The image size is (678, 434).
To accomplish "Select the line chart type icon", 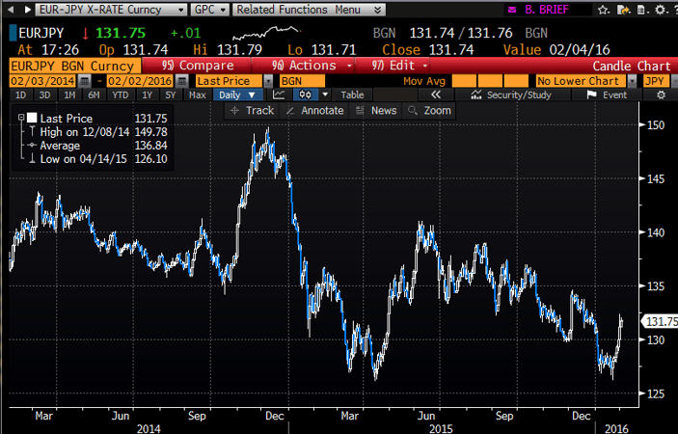I will 280,95.
